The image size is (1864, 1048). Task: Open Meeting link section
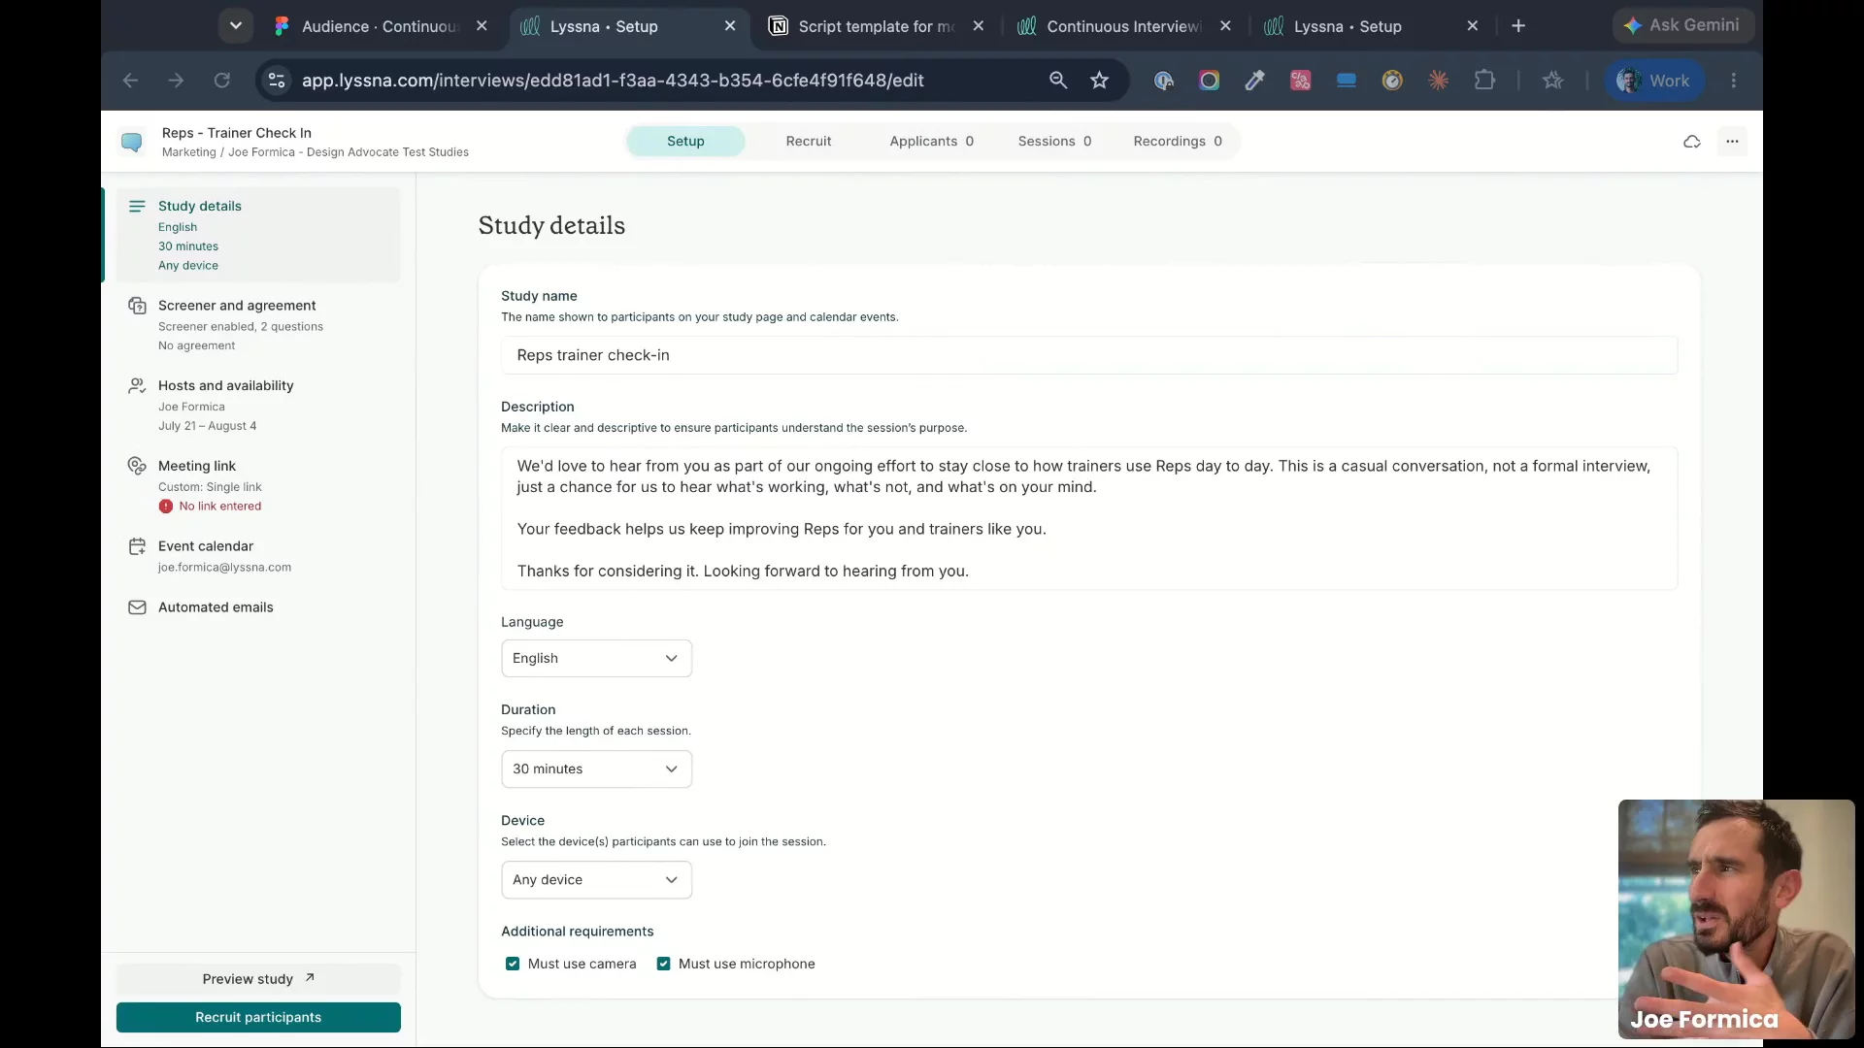tap(258, 485)
